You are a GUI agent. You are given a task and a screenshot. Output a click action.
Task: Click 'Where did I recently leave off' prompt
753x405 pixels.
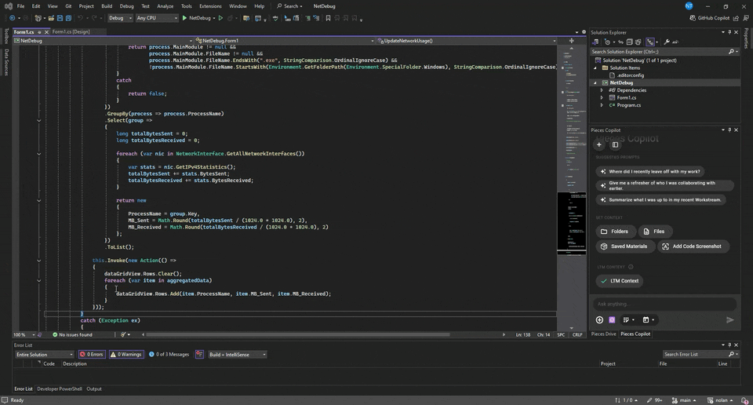click(651, 172)
